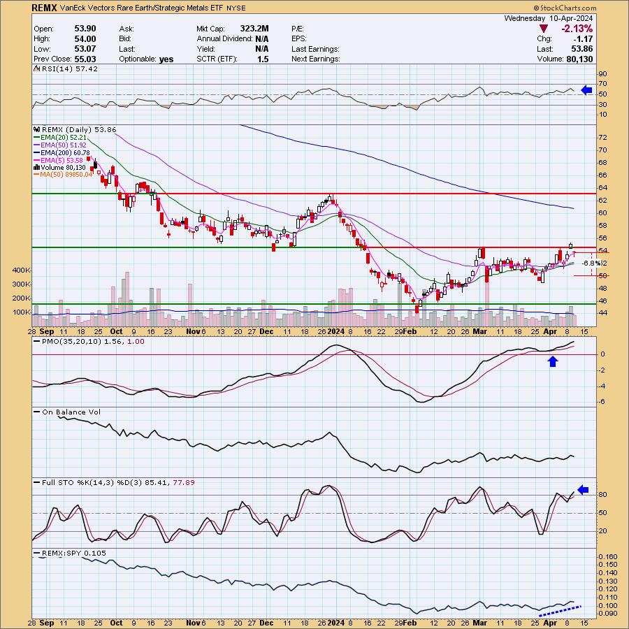Click the Mkt Cap value 323.2M
Screen dimensions: 629x629
click(x=254, y=29)
